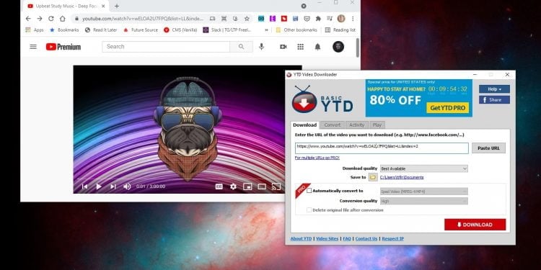Expand hidden bookmarks chevron
This screenshot has width=541, height=270.
(266, 30)
